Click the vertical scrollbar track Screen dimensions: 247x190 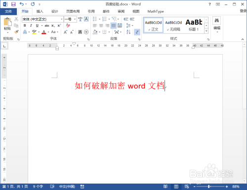pos(244,144)
